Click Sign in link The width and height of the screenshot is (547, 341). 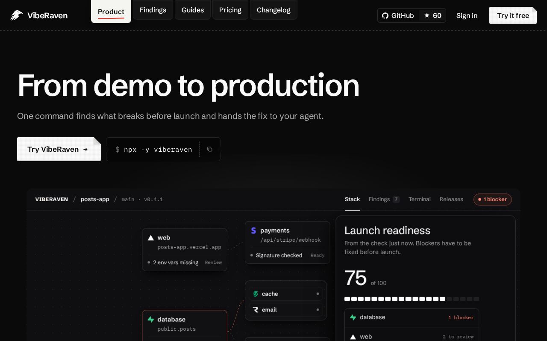pos(467,15)
